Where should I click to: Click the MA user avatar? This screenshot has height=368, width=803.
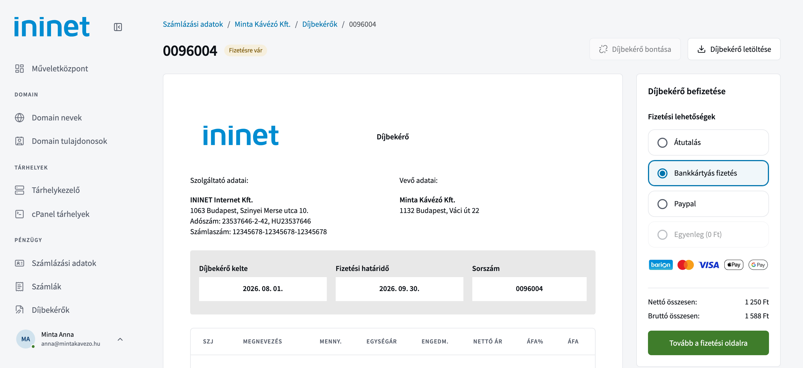[x=26, y=339]
